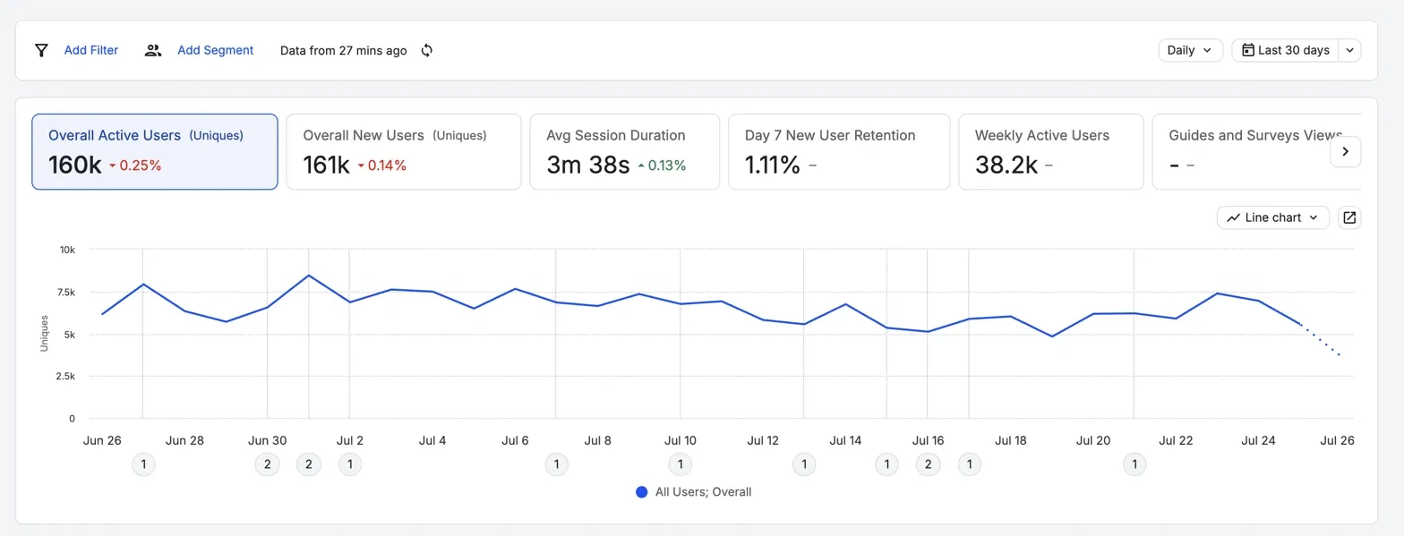
Task: Click the line chart trend icon
Action: pos(1234,217)
